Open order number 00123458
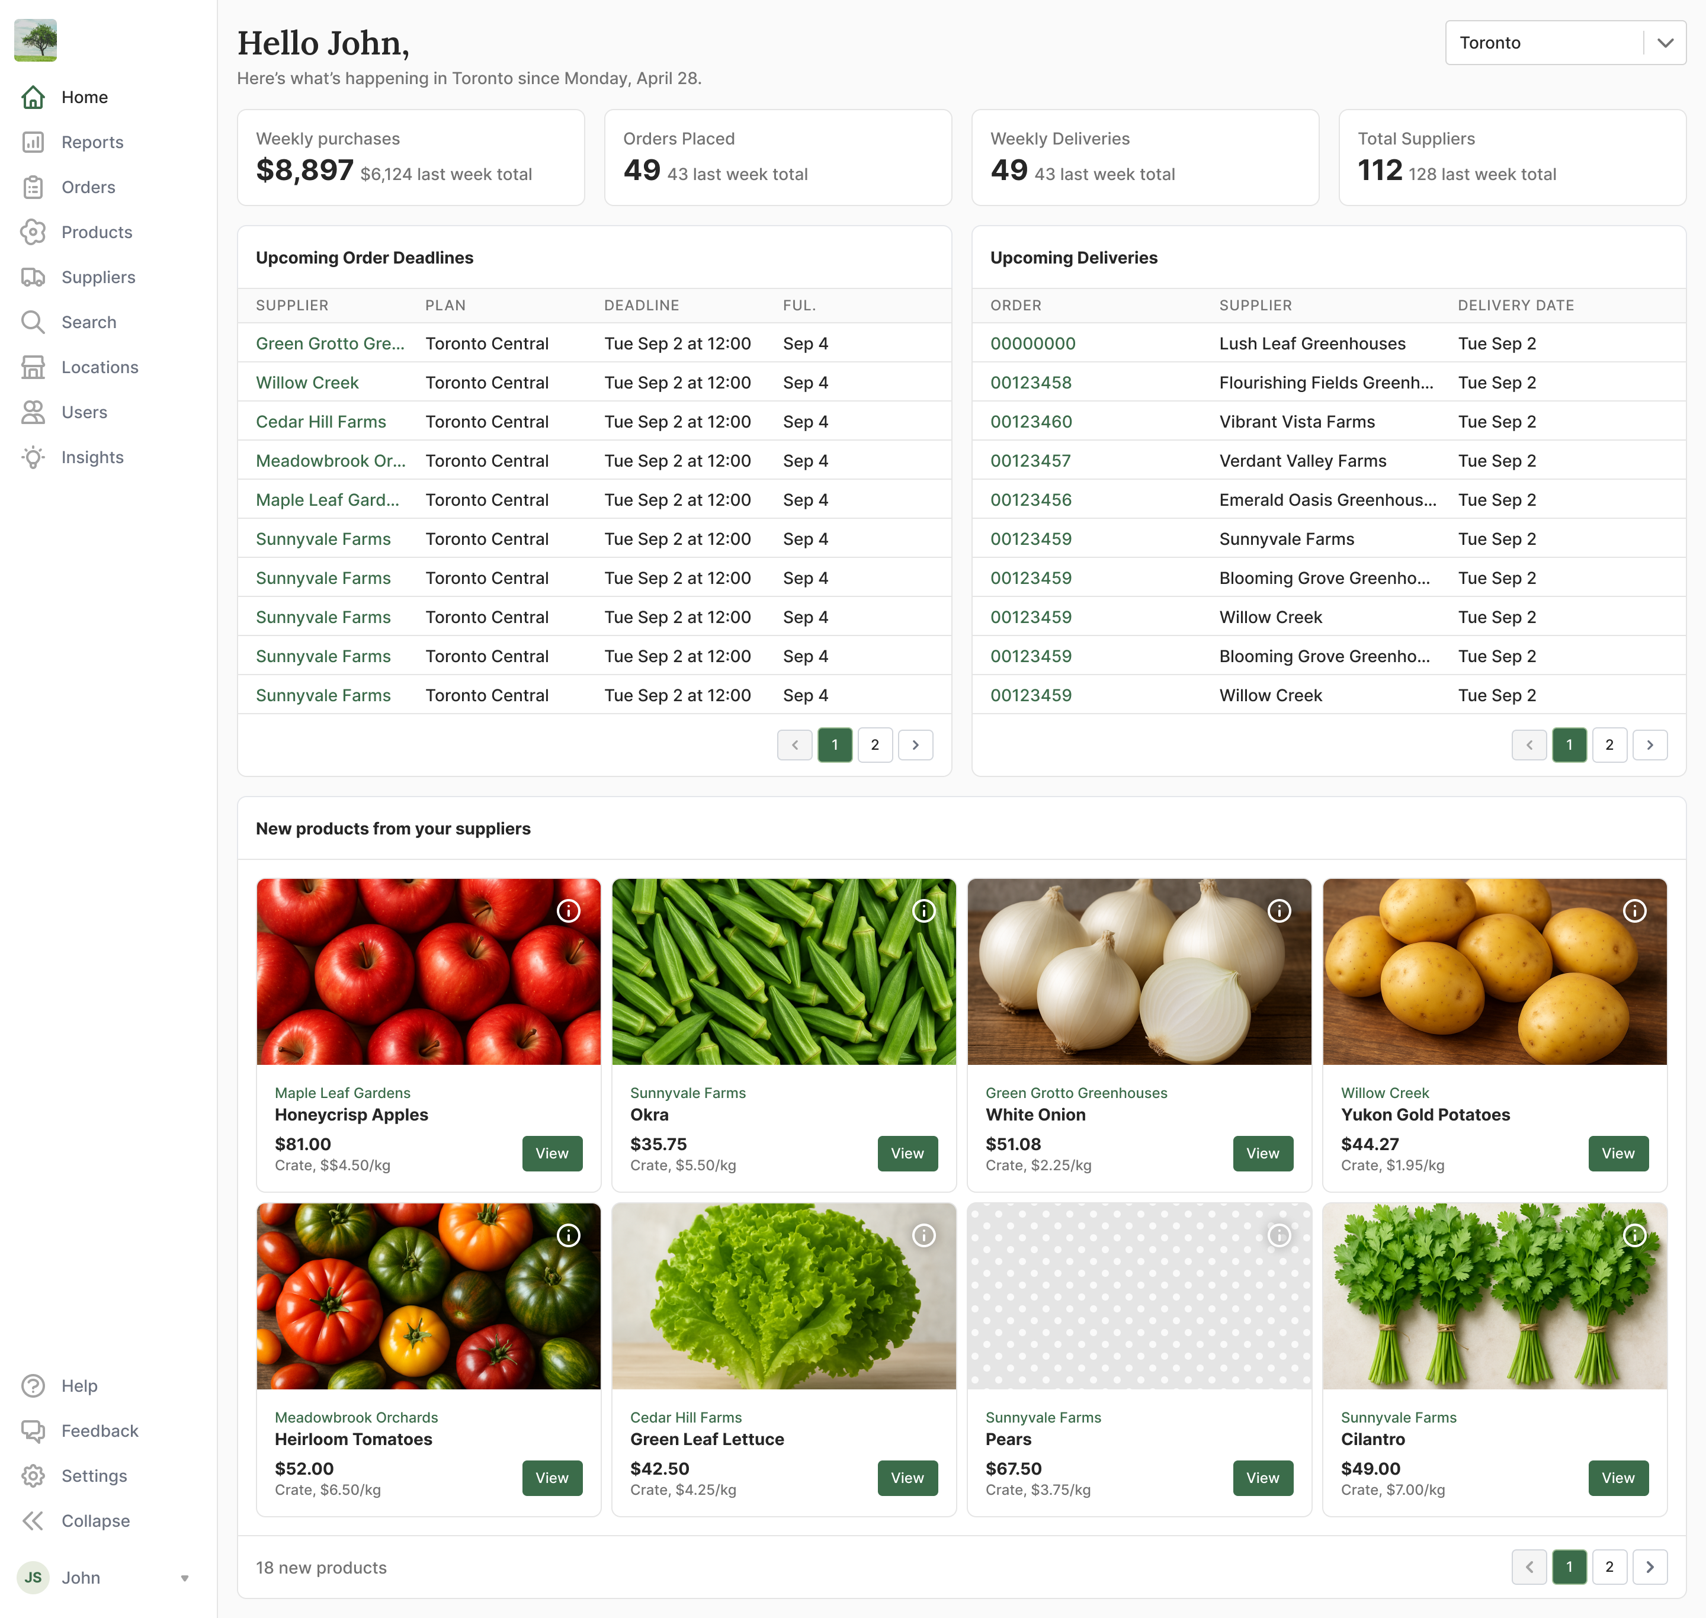This screenshot has height=1618, width=1706. pyautogui.click(x=1031, y=383)
